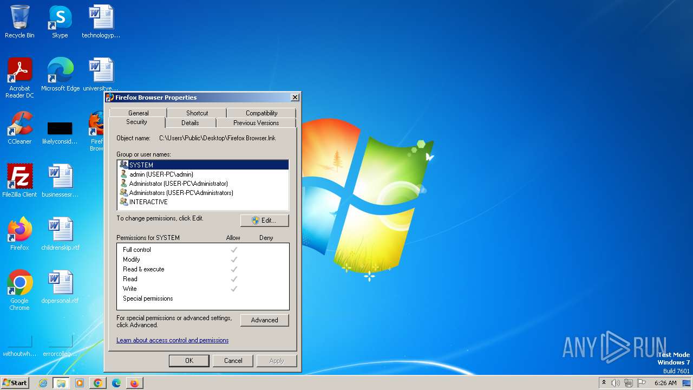
Task: Select the CCleaner desktop shortcut
Action: (x=19, y=128)
